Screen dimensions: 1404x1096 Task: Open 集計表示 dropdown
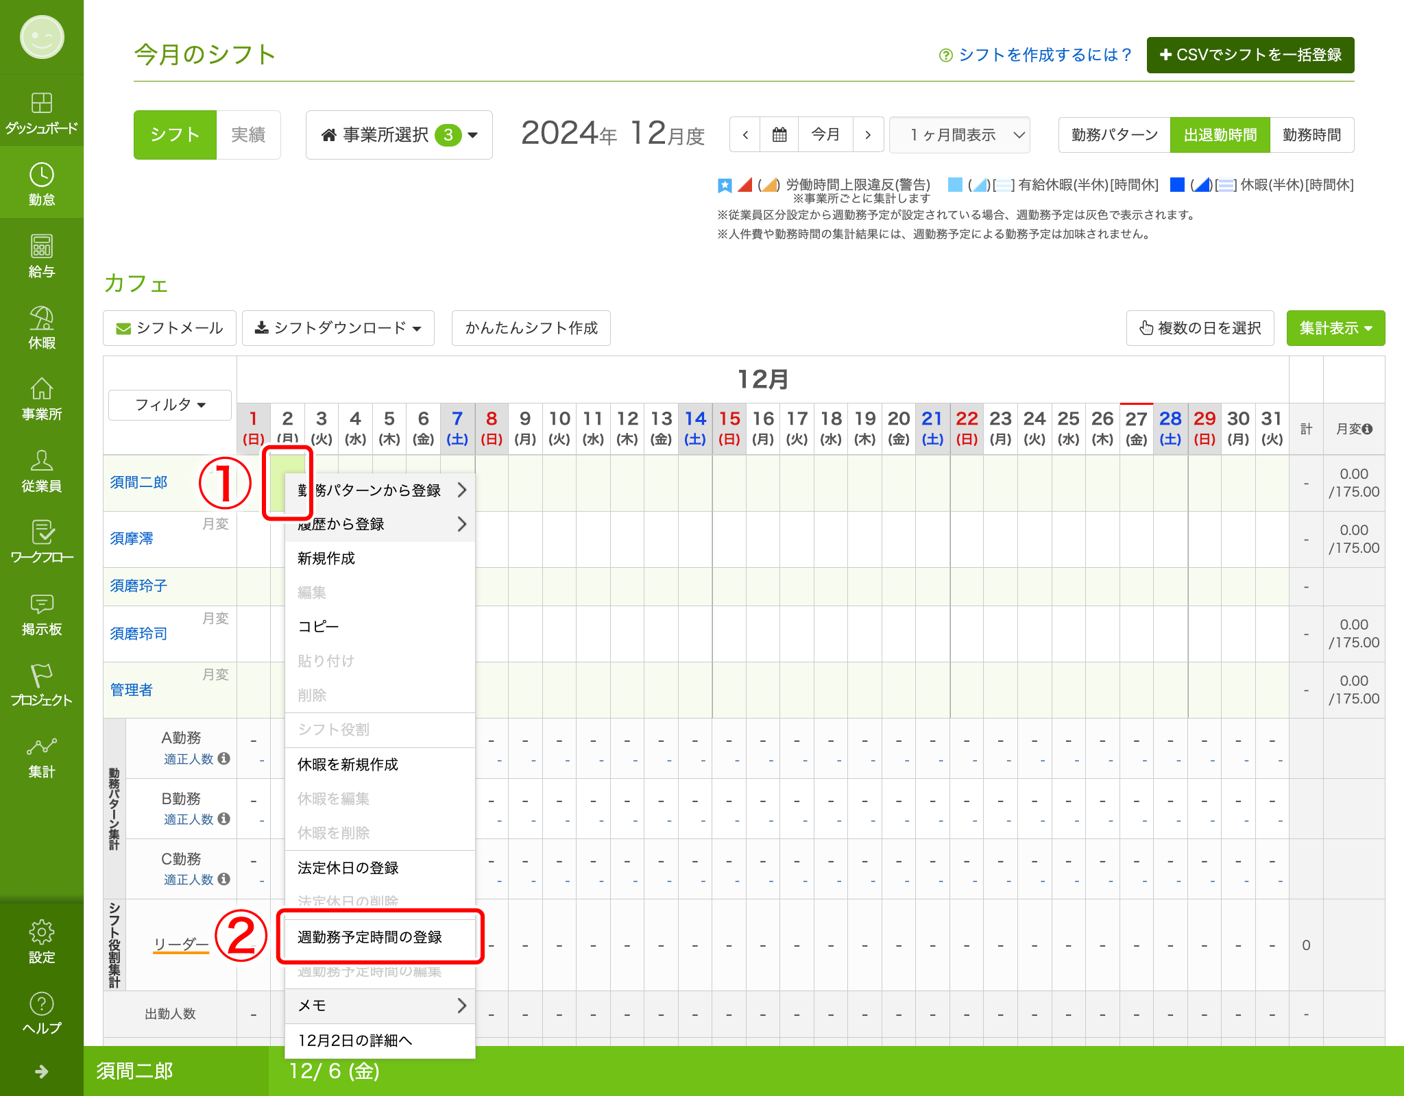[x=1335, y=328]
